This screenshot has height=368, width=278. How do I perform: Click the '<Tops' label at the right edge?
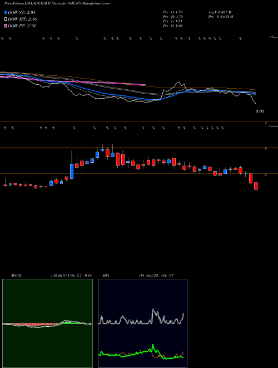pos(274,37)
